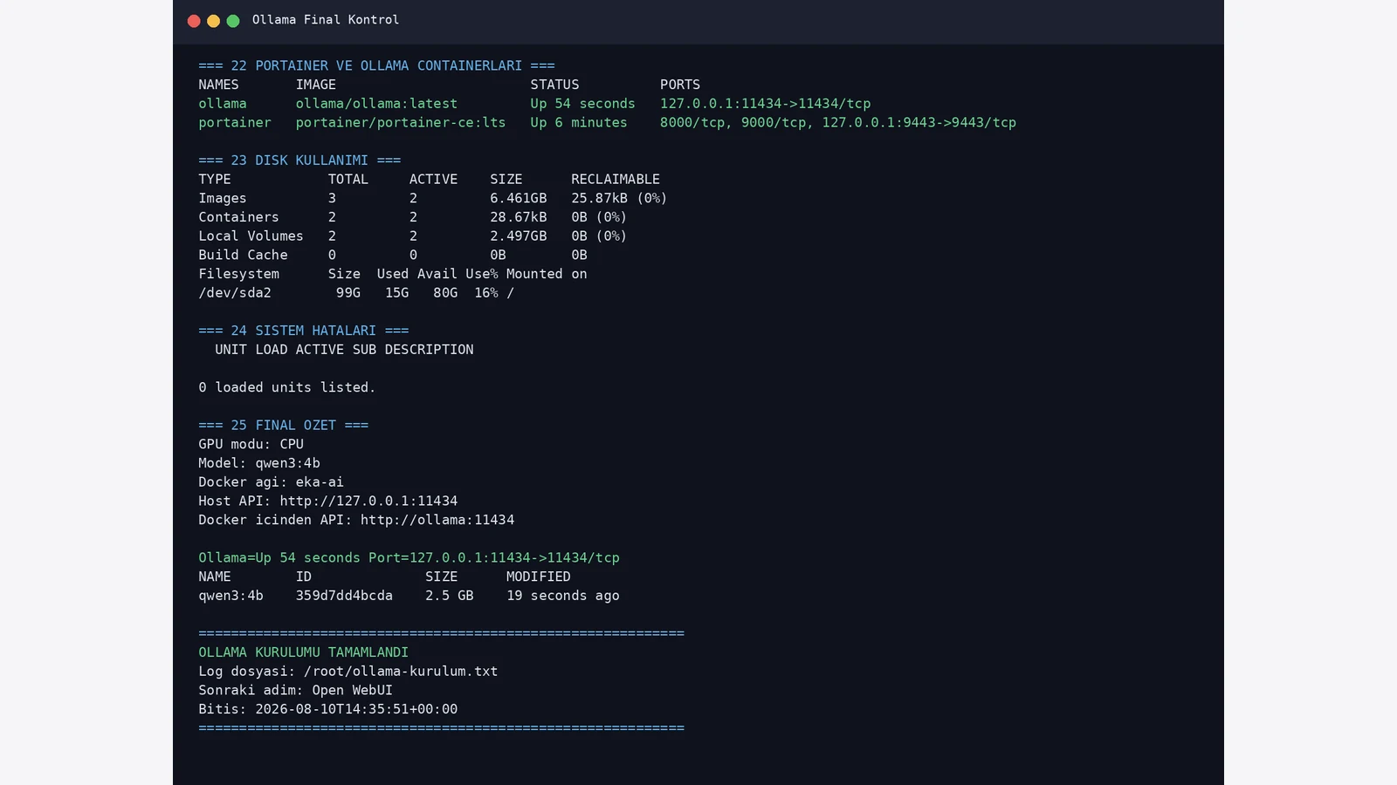Screen dimensions: 1397x785
Task: Click the Local Volumes size '2.497GB'
Action: tap(519, 236)
